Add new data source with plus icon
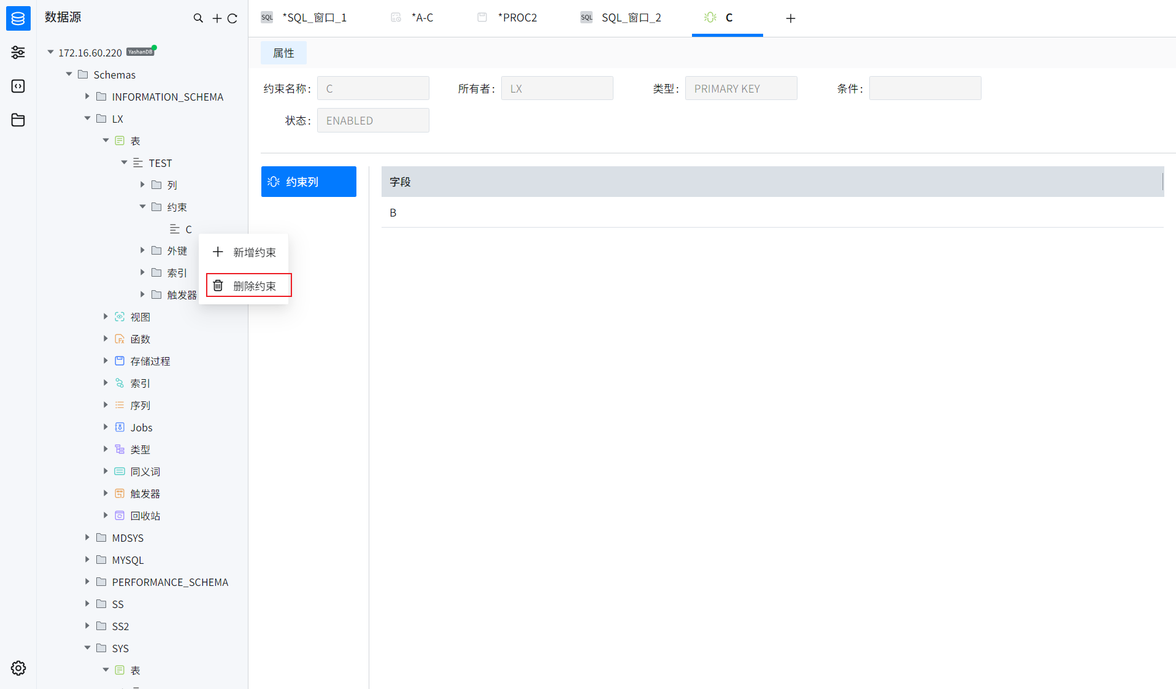The image size is (1176, 689). tap(217, 18)
